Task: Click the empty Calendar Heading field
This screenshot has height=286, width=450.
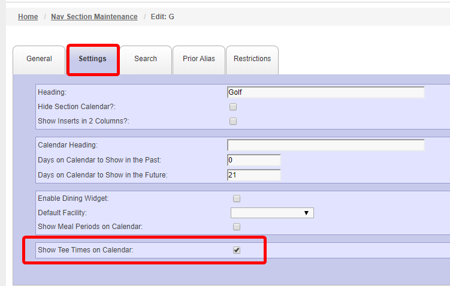Action: click(326, 145)
